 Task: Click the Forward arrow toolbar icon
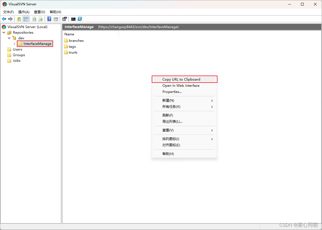tap(10, 19)
